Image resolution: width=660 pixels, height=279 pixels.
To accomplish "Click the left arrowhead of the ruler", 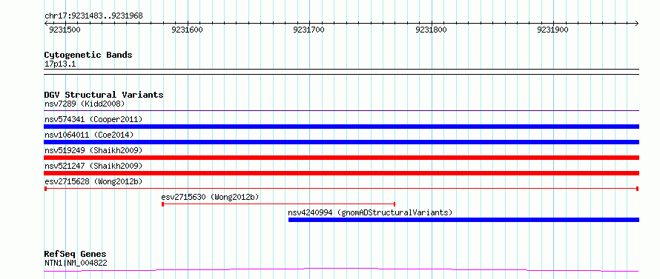I will click(x=46, y=23).
